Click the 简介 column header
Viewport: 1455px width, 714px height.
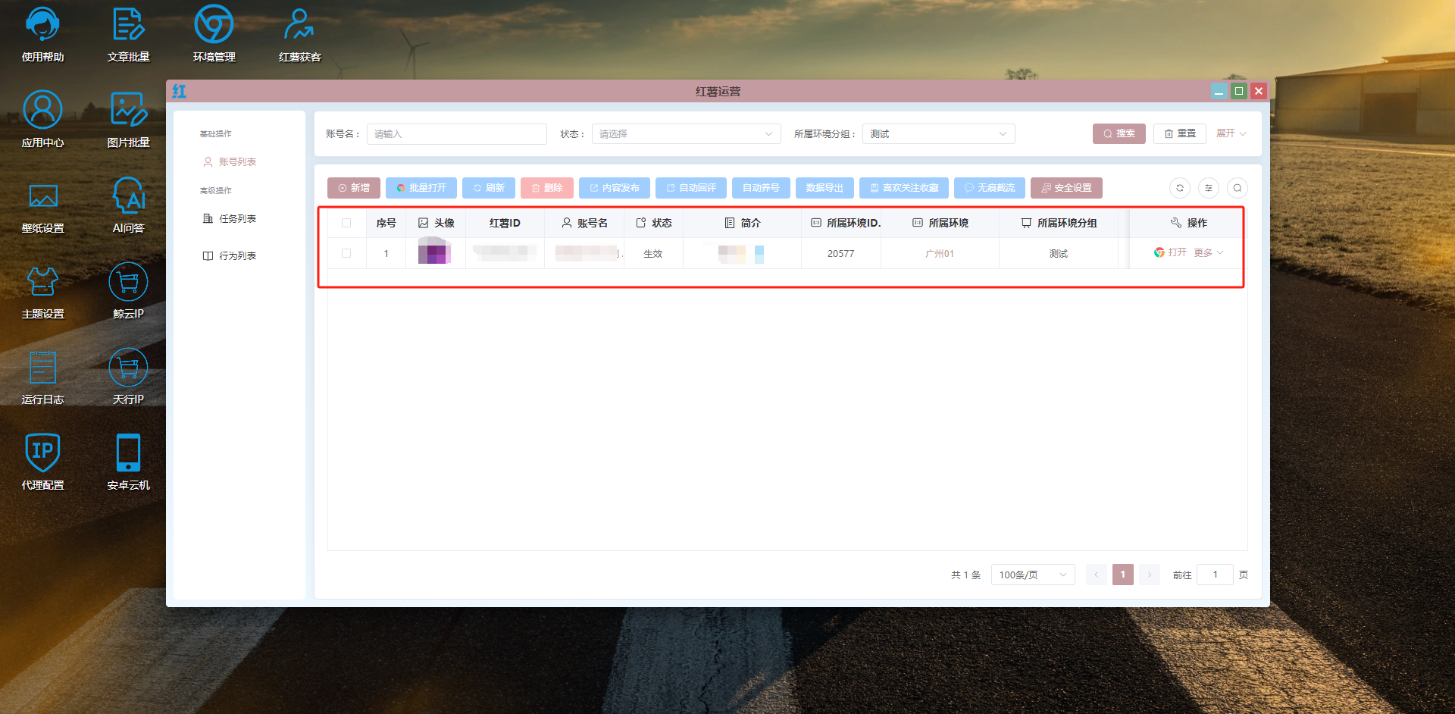tap(743, 223)
